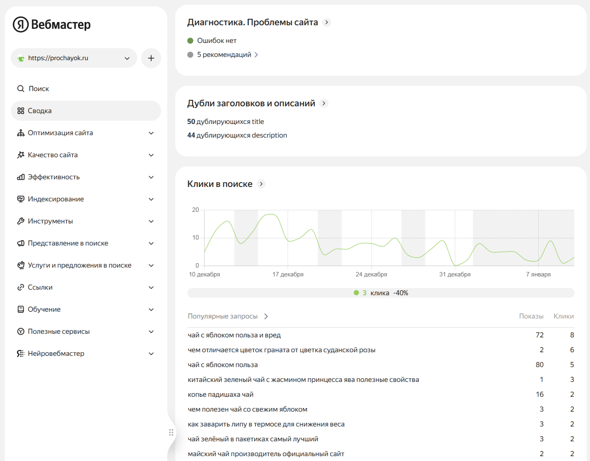Click the Tools wrench icon

point(21,221)
